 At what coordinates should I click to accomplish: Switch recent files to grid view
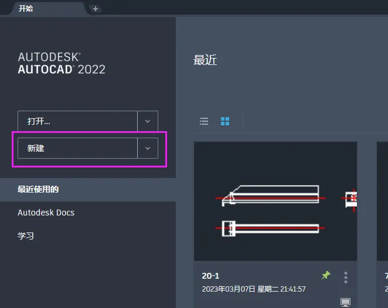pyautogui.click(x=225, y=121)
